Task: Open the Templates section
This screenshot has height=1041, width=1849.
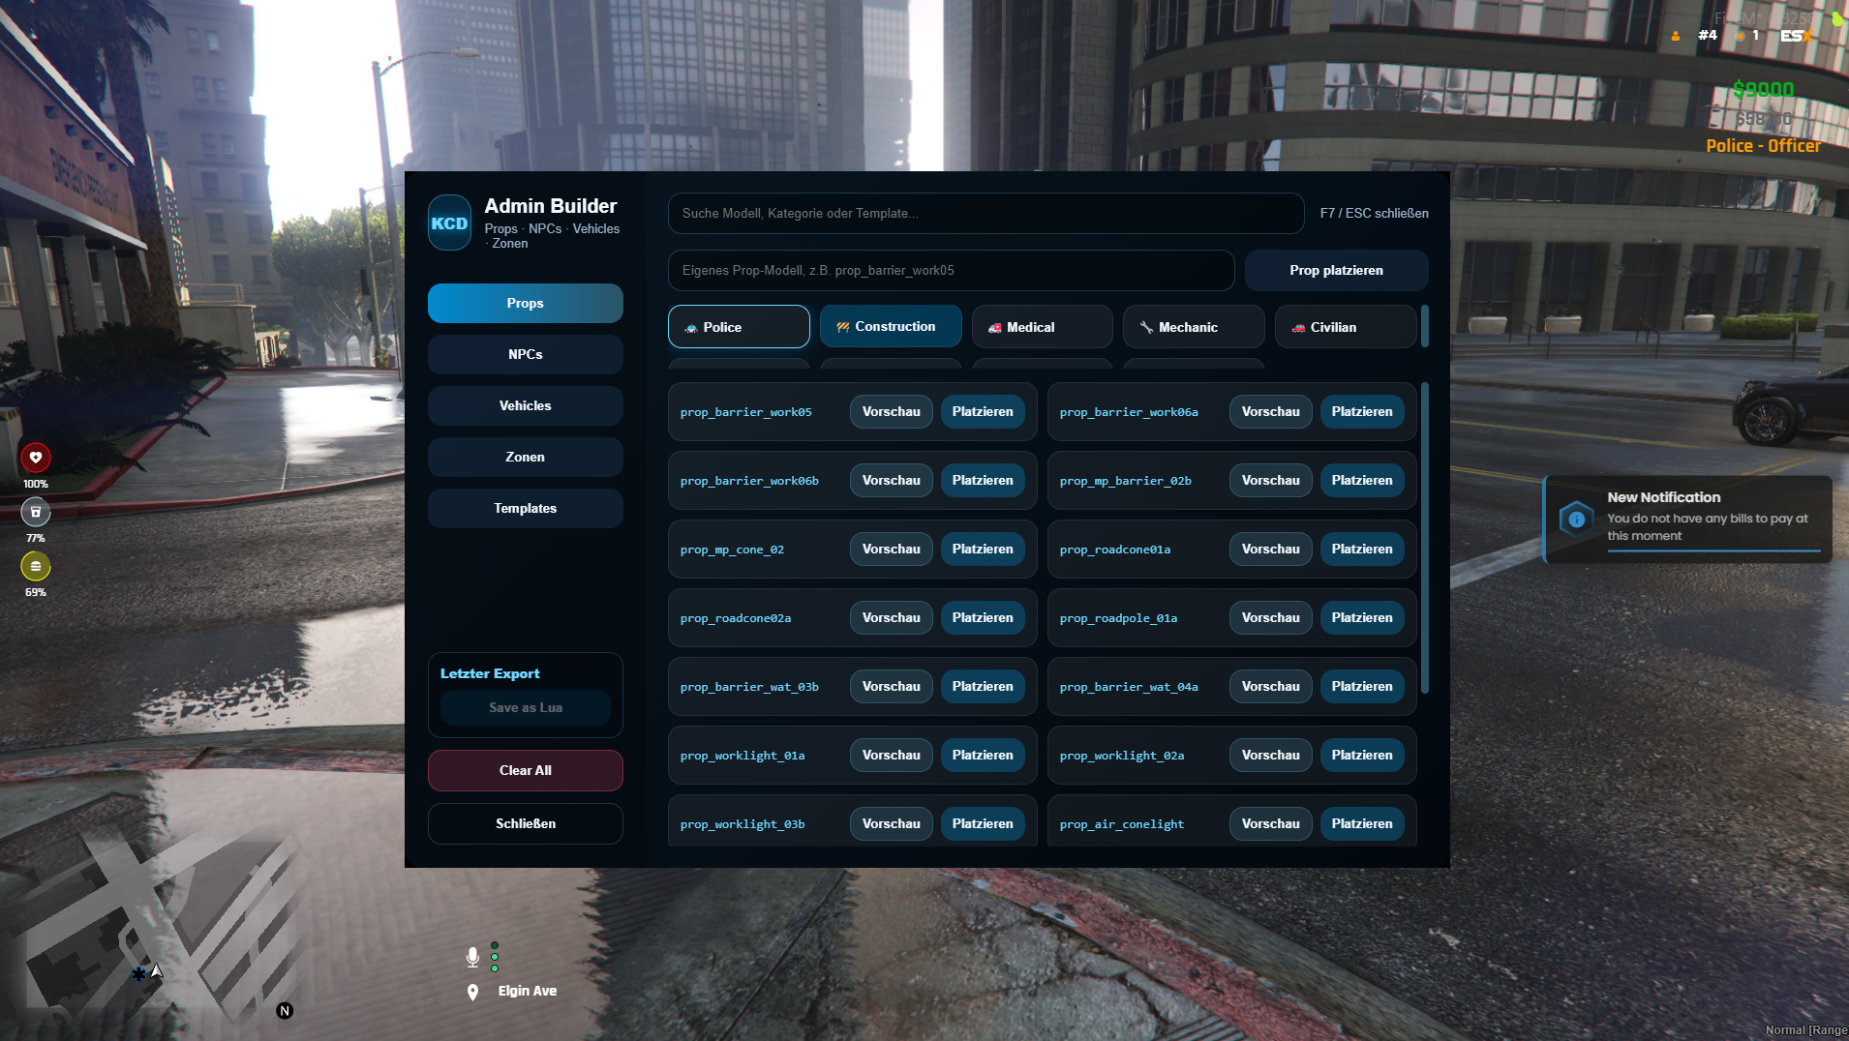Action: 526,509
